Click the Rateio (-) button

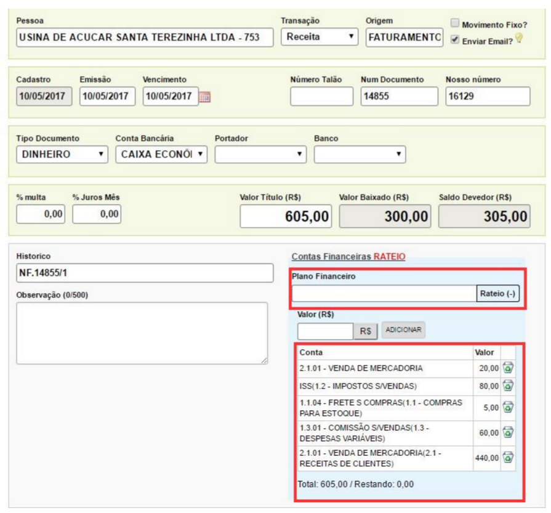[x=497, y=293]
